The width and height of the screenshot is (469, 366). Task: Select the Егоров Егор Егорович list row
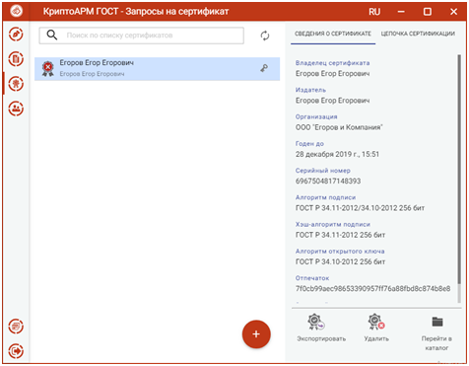[158, 69]
